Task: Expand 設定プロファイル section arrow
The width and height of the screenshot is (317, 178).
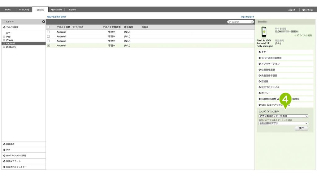Action: (x=260, y=87)
